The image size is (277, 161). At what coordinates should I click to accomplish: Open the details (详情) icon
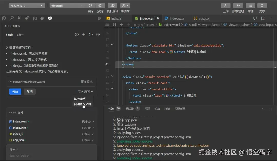point(250,6)
